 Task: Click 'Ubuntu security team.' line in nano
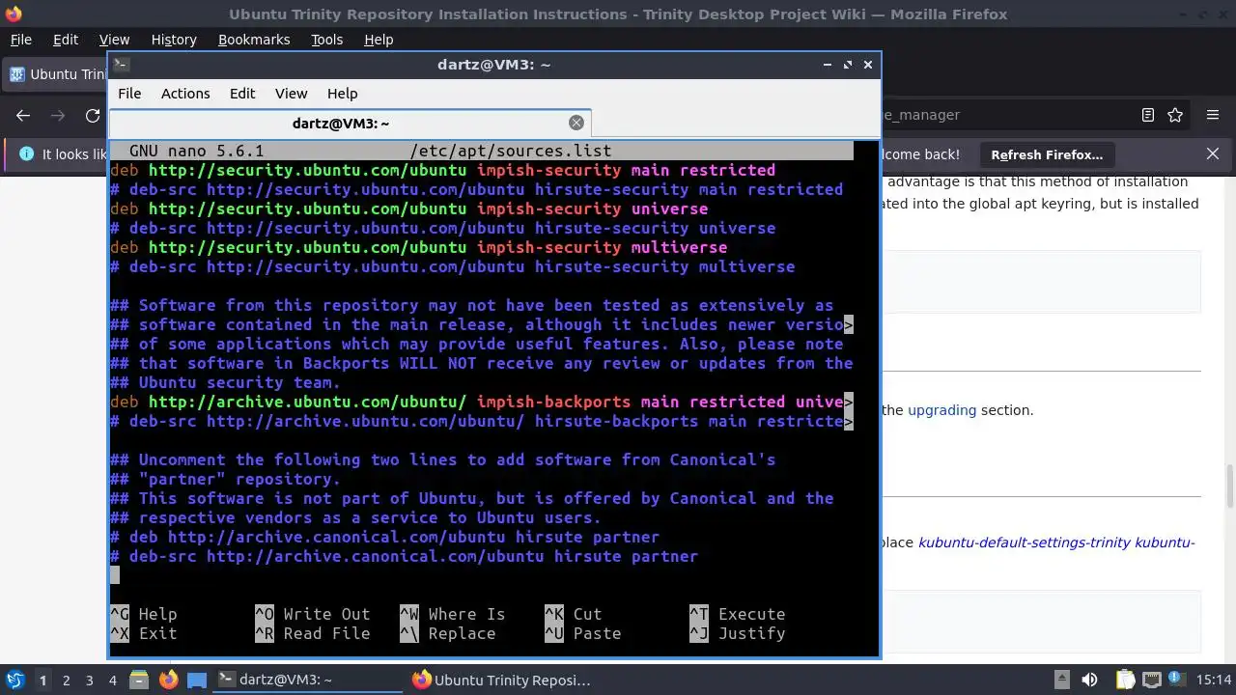(x=225, y=382)
